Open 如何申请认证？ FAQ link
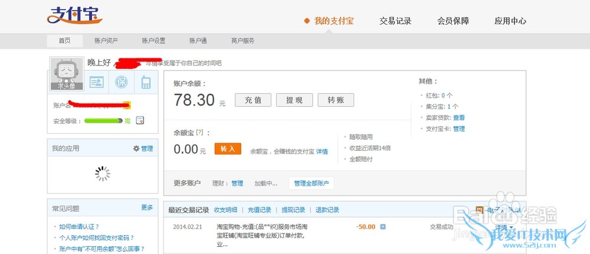Viewport: 590px width, 254px height. (x=79, y=226)
